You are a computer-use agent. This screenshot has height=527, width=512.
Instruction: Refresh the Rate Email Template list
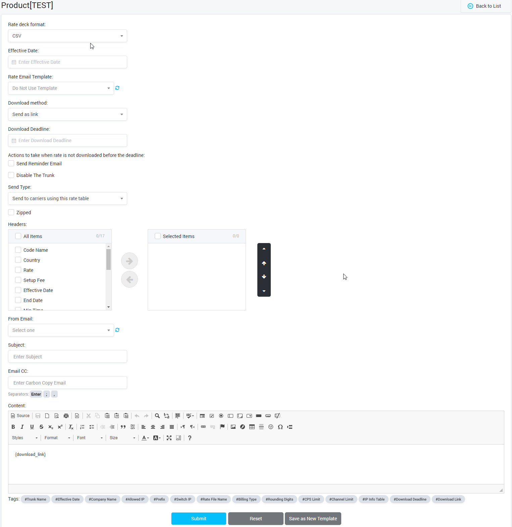[x=117, y=88]
